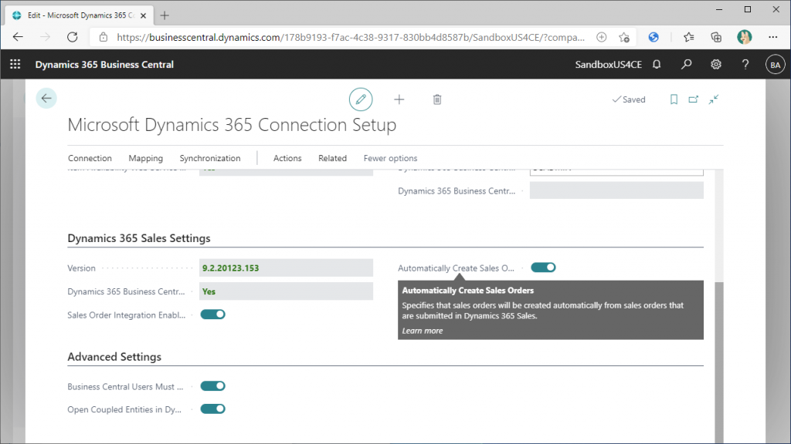This screenshot has width=791, height=444.
Task: Add new record with plus icon
Action: click(x=399, y=99)
